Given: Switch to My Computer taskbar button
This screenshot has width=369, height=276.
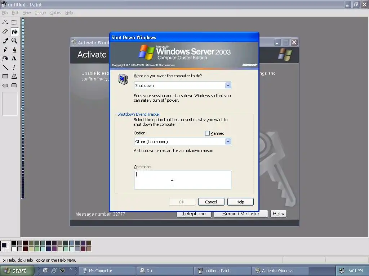Looking at the screenshot, I should (x=107, y=271).
